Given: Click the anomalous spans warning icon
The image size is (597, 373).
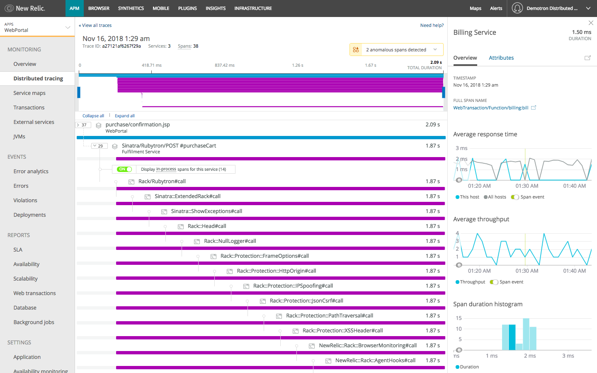Looking at the screenshot, I should coord(356,50).
